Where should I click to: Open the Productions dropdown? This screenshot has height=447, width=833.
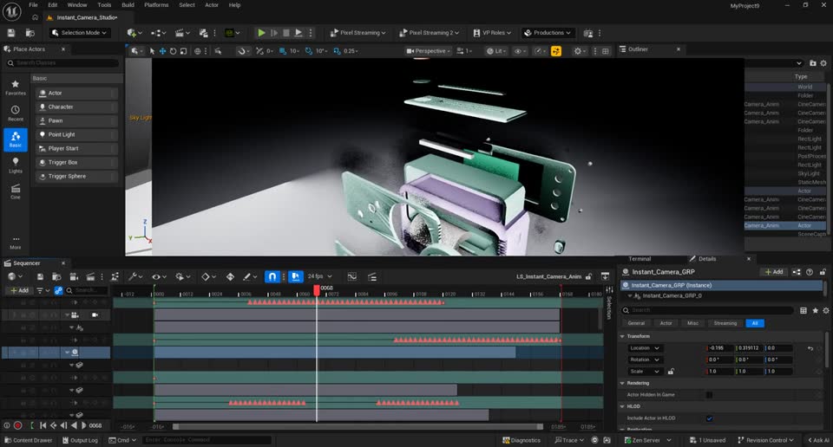point(548,33)
